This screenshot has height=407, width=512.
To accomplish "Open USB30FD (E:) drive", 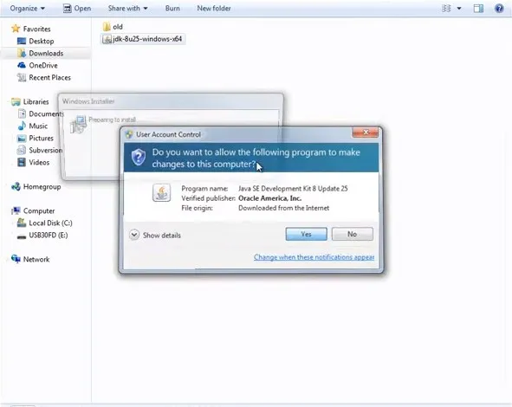I will pyautogui.click(x=49, y=235).
